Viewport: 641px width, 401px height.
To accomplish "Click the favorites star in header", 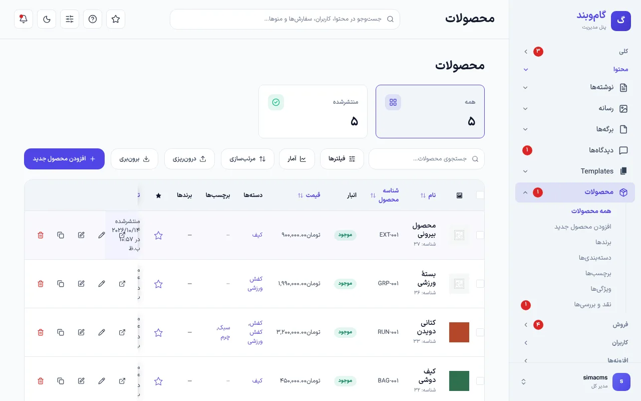I will tap(116, 19).
